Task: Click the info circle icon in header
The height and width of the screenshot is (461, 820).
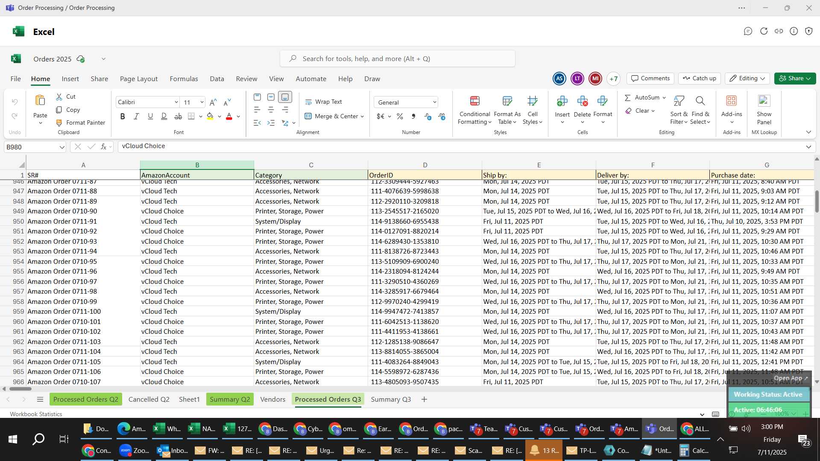Action: (794, 31)
